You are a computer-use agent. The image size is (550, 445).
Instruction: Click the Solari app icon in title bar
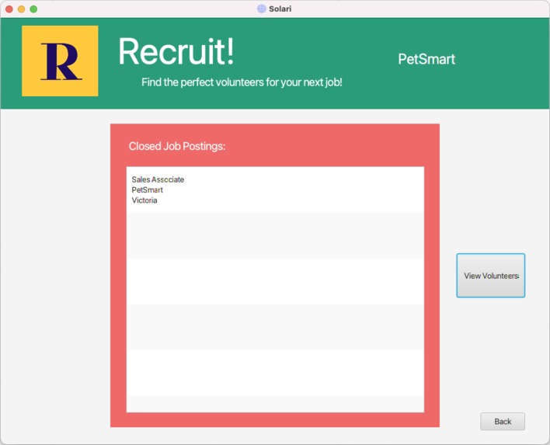click(x=261, y=9)
